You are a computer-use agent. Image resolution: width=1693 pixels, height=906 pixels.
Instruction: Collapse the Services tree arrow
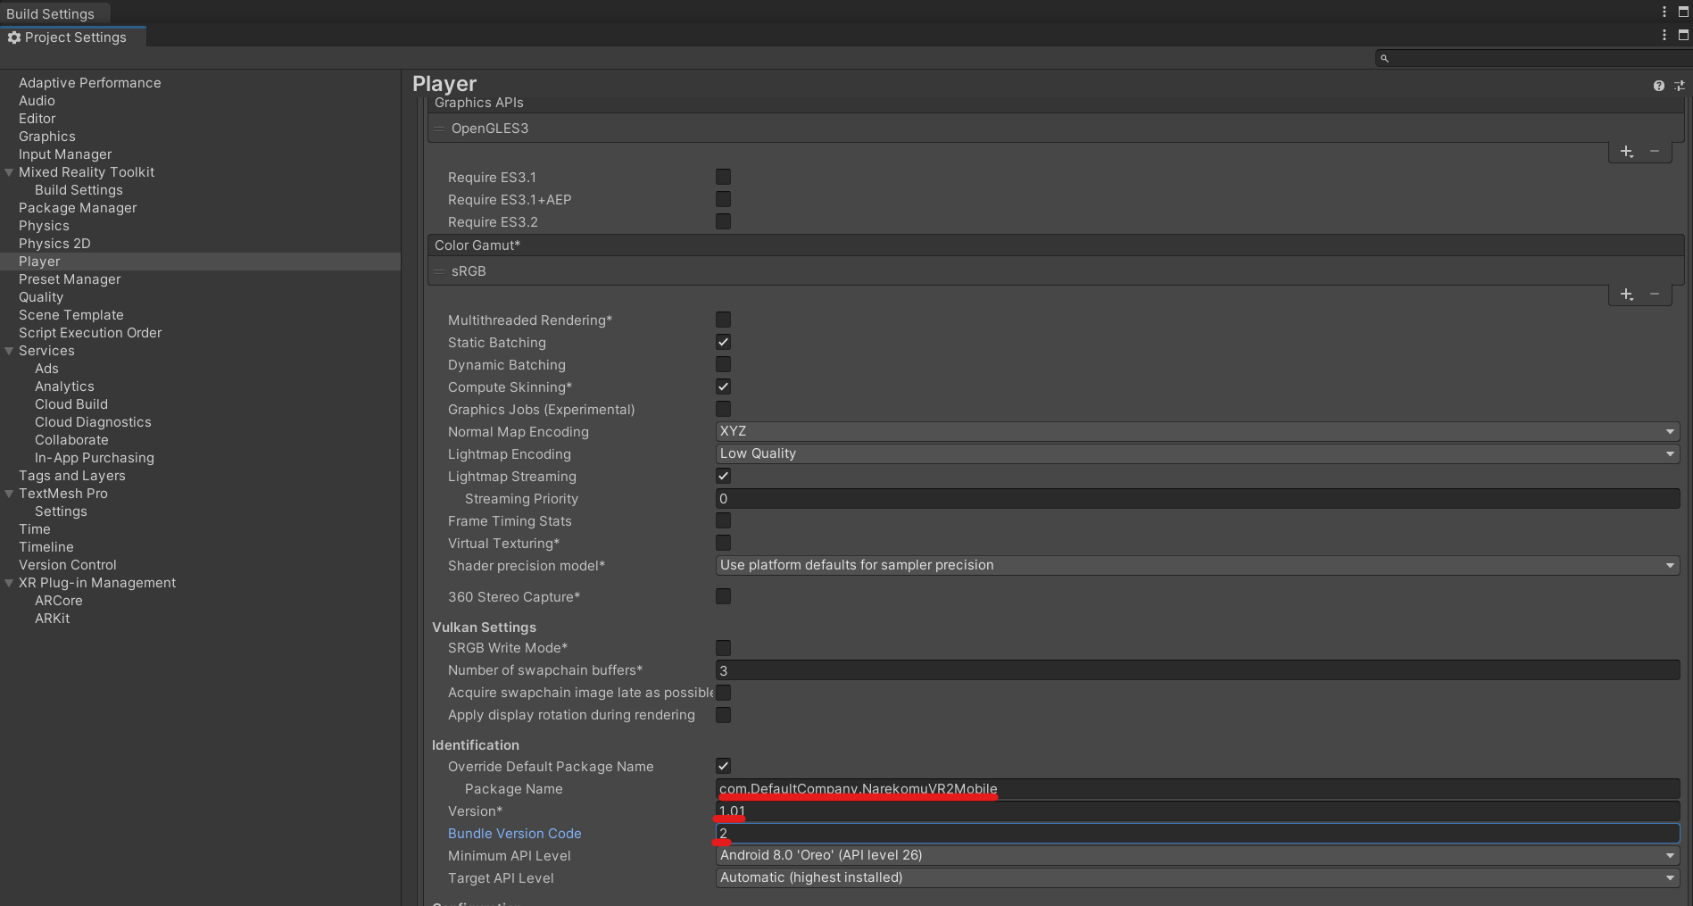pyautogui.click(x=9, y=351)
